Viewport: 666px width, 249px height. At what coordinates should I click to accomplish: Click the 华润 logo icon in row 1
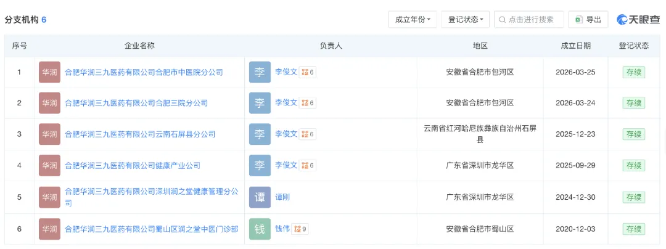[x=49, y=72]
